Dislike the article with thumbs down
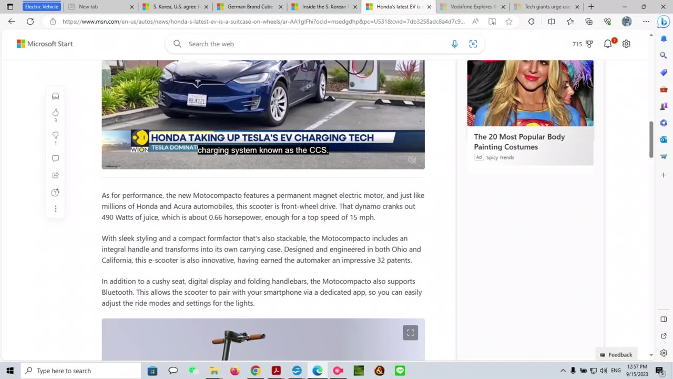 (x=55, y=135)
